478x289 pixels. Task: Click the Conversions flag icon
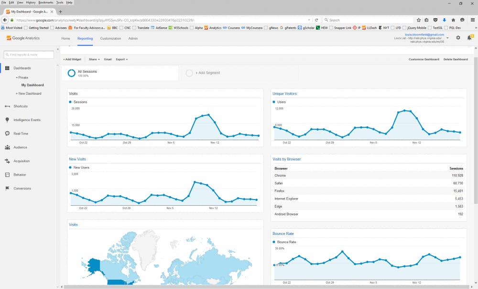(x=7, y=189)
